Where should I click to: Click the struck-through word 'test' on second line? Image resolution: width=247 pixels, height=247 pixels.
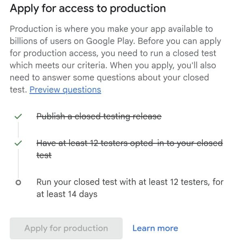(x=44, y=155)
